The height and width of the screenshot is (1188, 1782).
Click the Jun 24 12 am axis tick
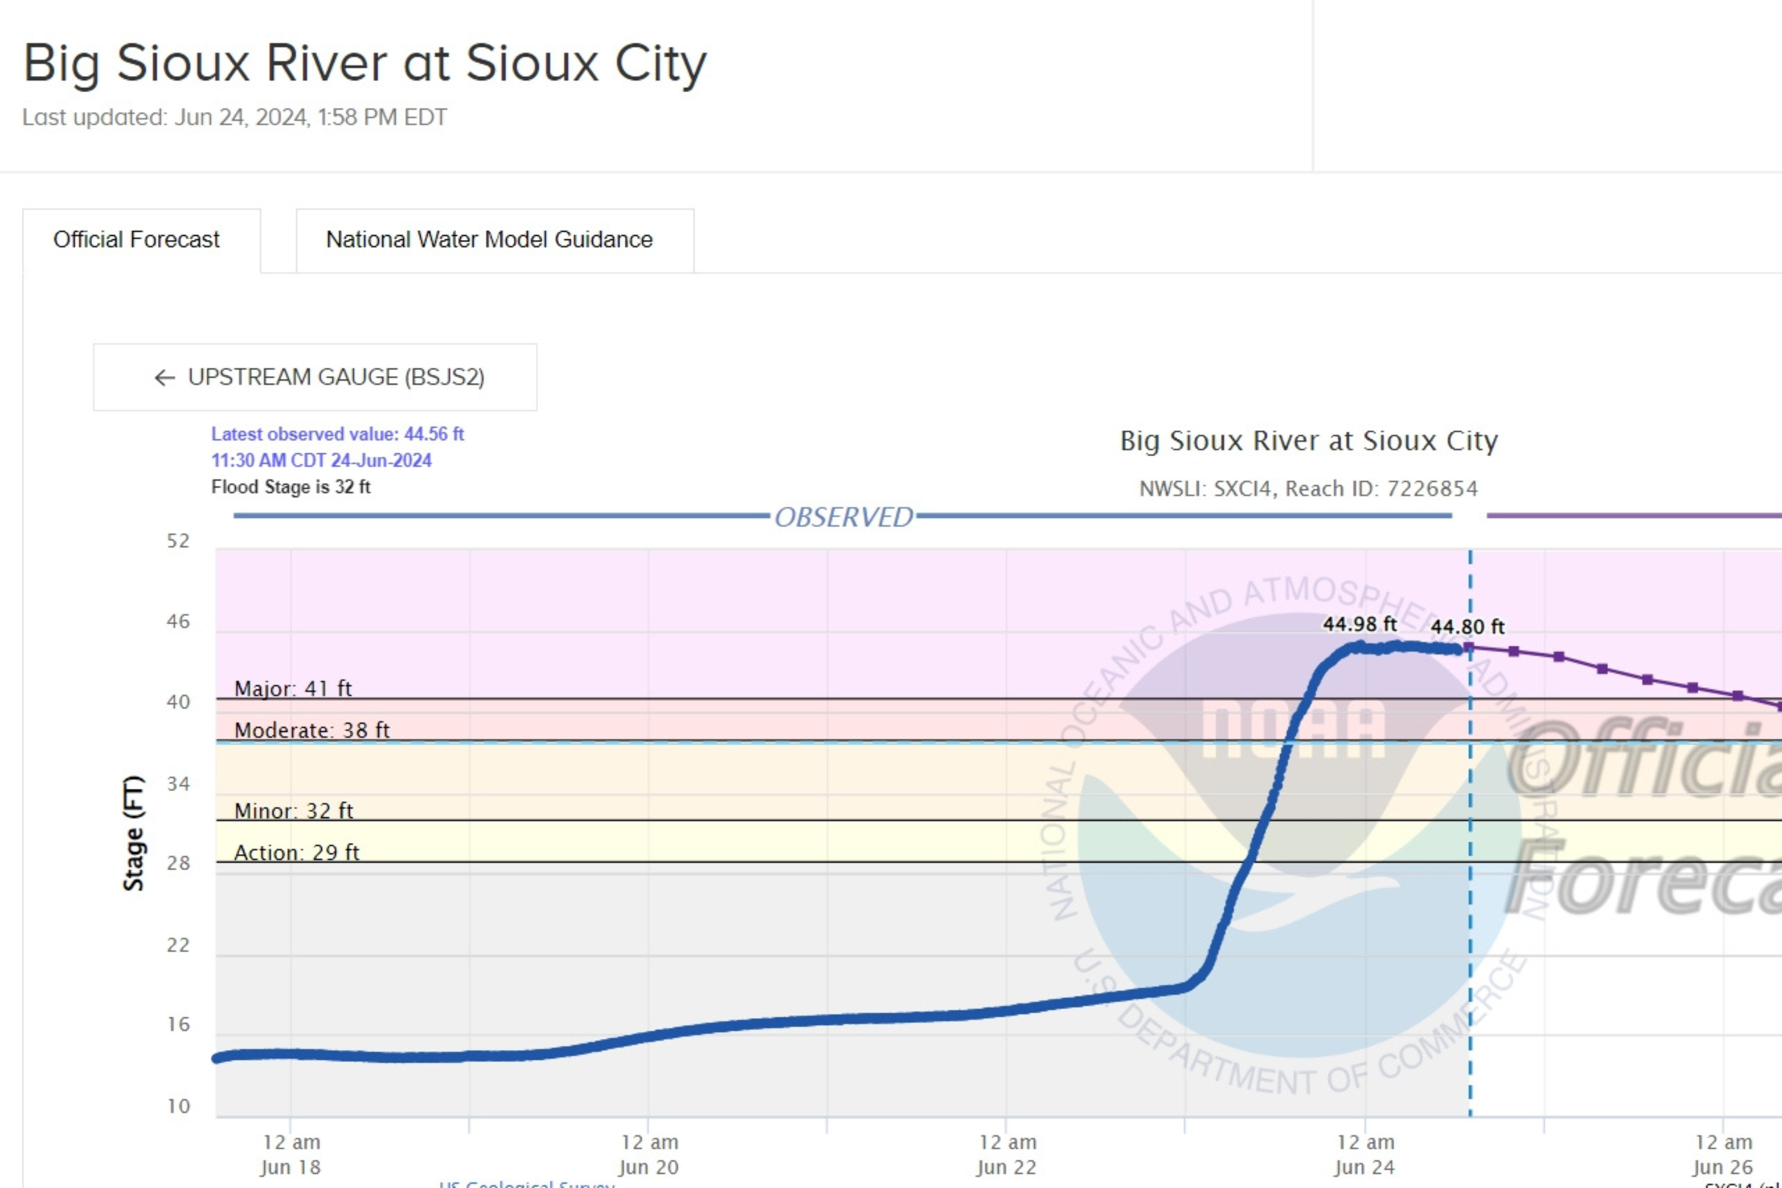(x=1364, y=1153)
